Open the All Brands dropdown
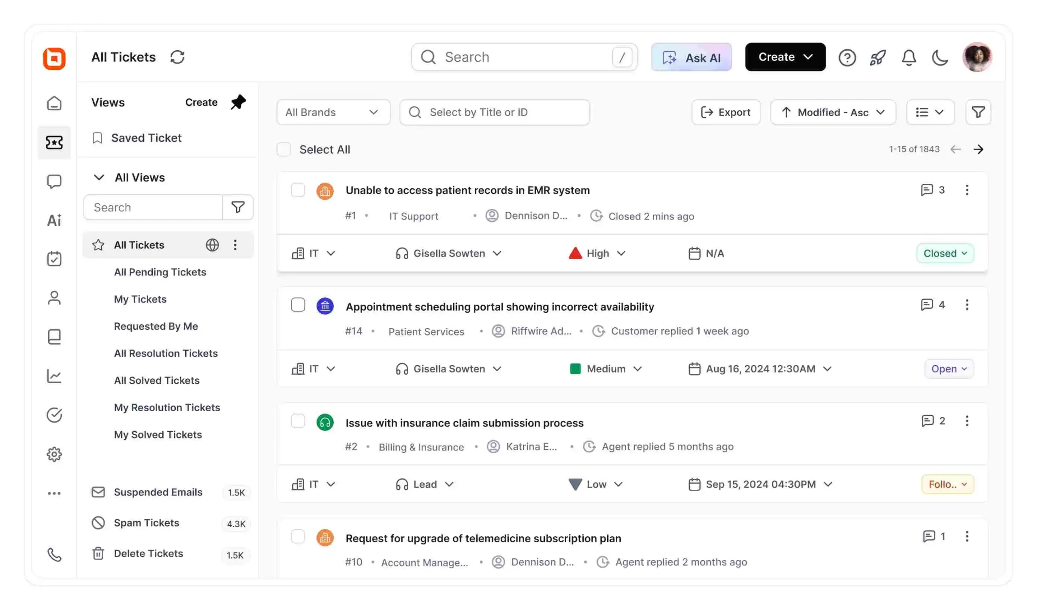This screenshot has height=610, width=1037. coord(333,112)
